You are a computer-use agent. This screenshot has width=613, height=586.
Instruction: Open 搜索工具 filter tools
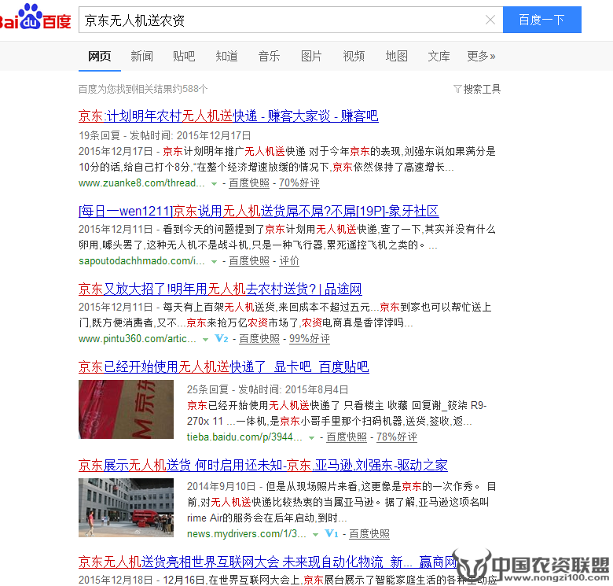(477, 89)
